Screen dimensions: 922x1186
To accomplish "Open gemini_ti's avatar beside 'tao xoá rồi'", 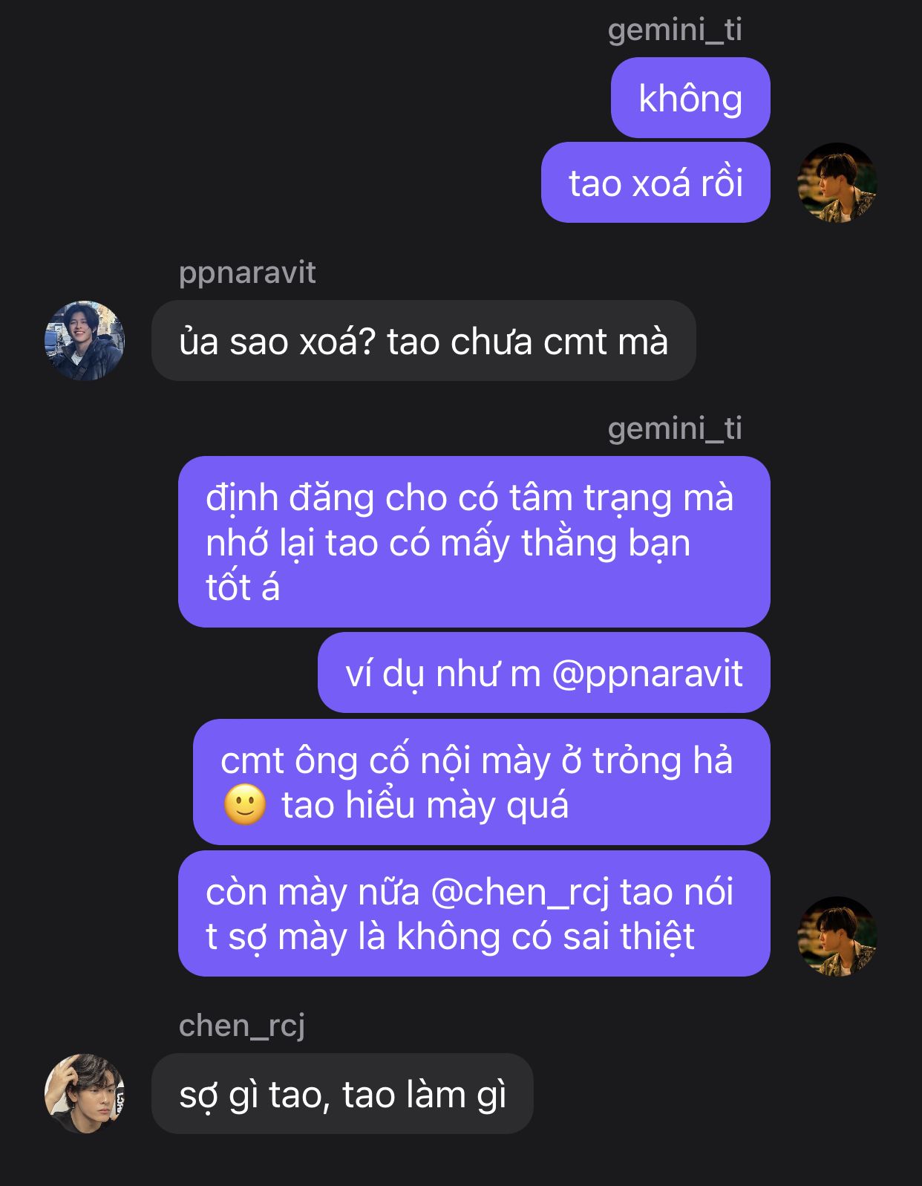I will click(837, 183).
